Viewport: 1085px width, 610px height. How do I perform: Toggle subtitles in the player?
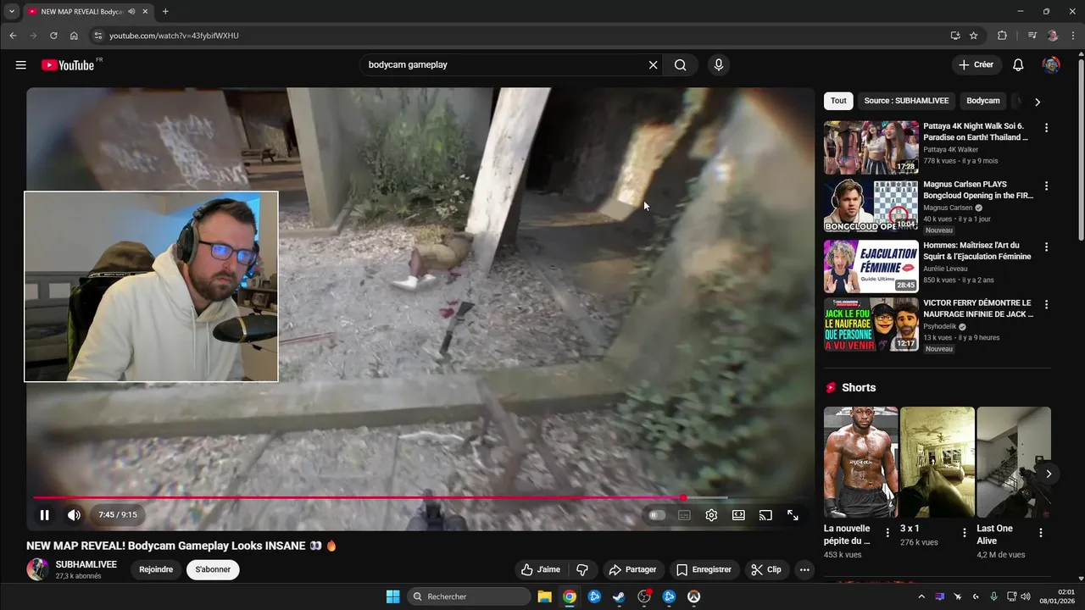(x=684, y=515)
